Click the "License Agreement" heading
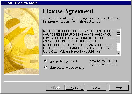The image size is (132, 94). tap(68, 11)
